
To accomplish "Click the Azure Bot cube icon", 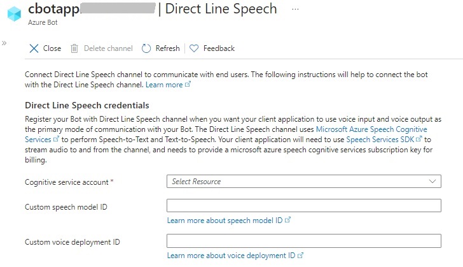I will click(11, 14).
